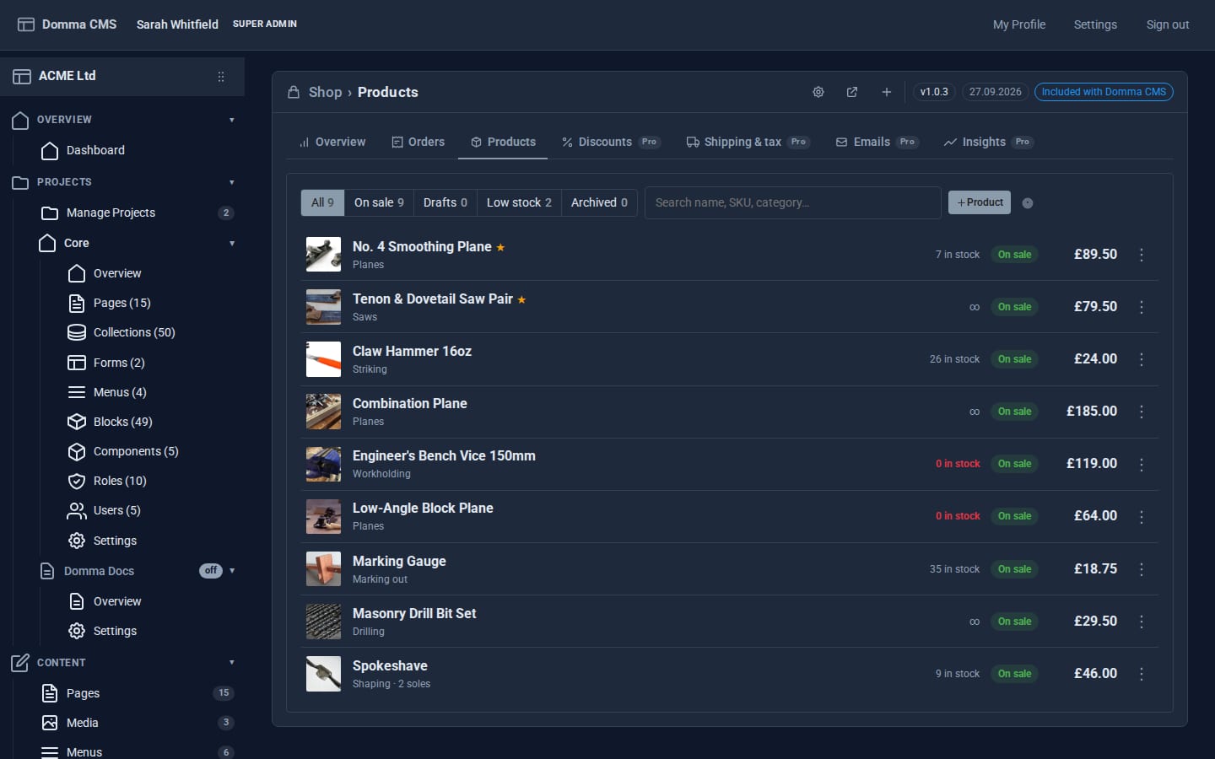Viewport: 1215px width, 759px height.
Task: Click the star on No. 4 Smoothing Plane
Action: tap(500, 247)
